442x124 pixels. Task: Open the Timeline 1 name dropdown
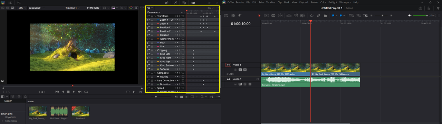73,8
